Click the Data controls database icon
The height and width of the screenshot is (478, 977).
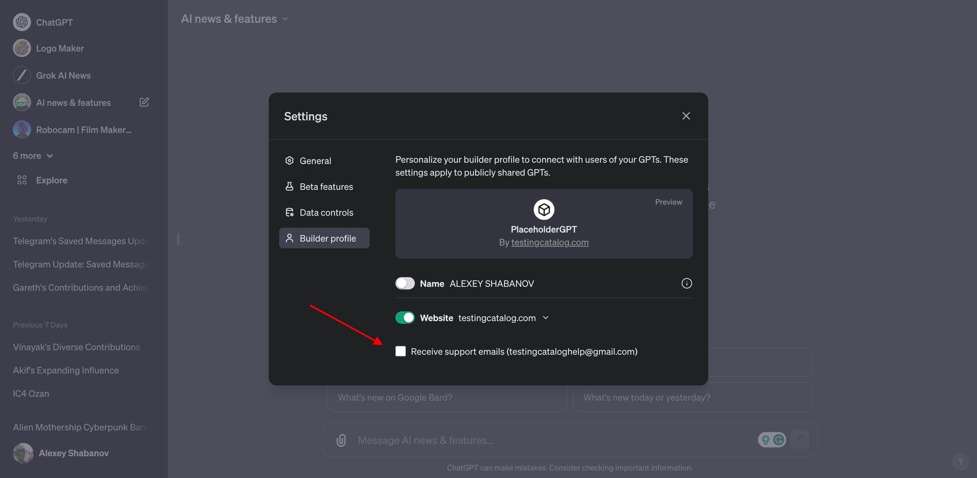coord(289,212)
